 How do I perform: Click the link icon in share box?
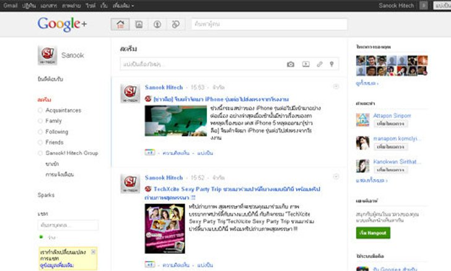coord(320,64)
